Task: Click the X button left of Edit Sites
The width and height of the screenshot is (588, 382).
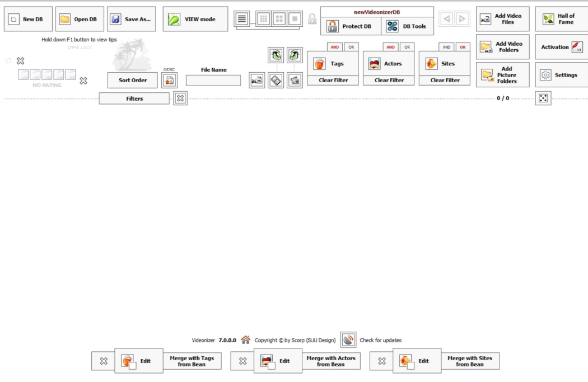Action: point(382,361)
